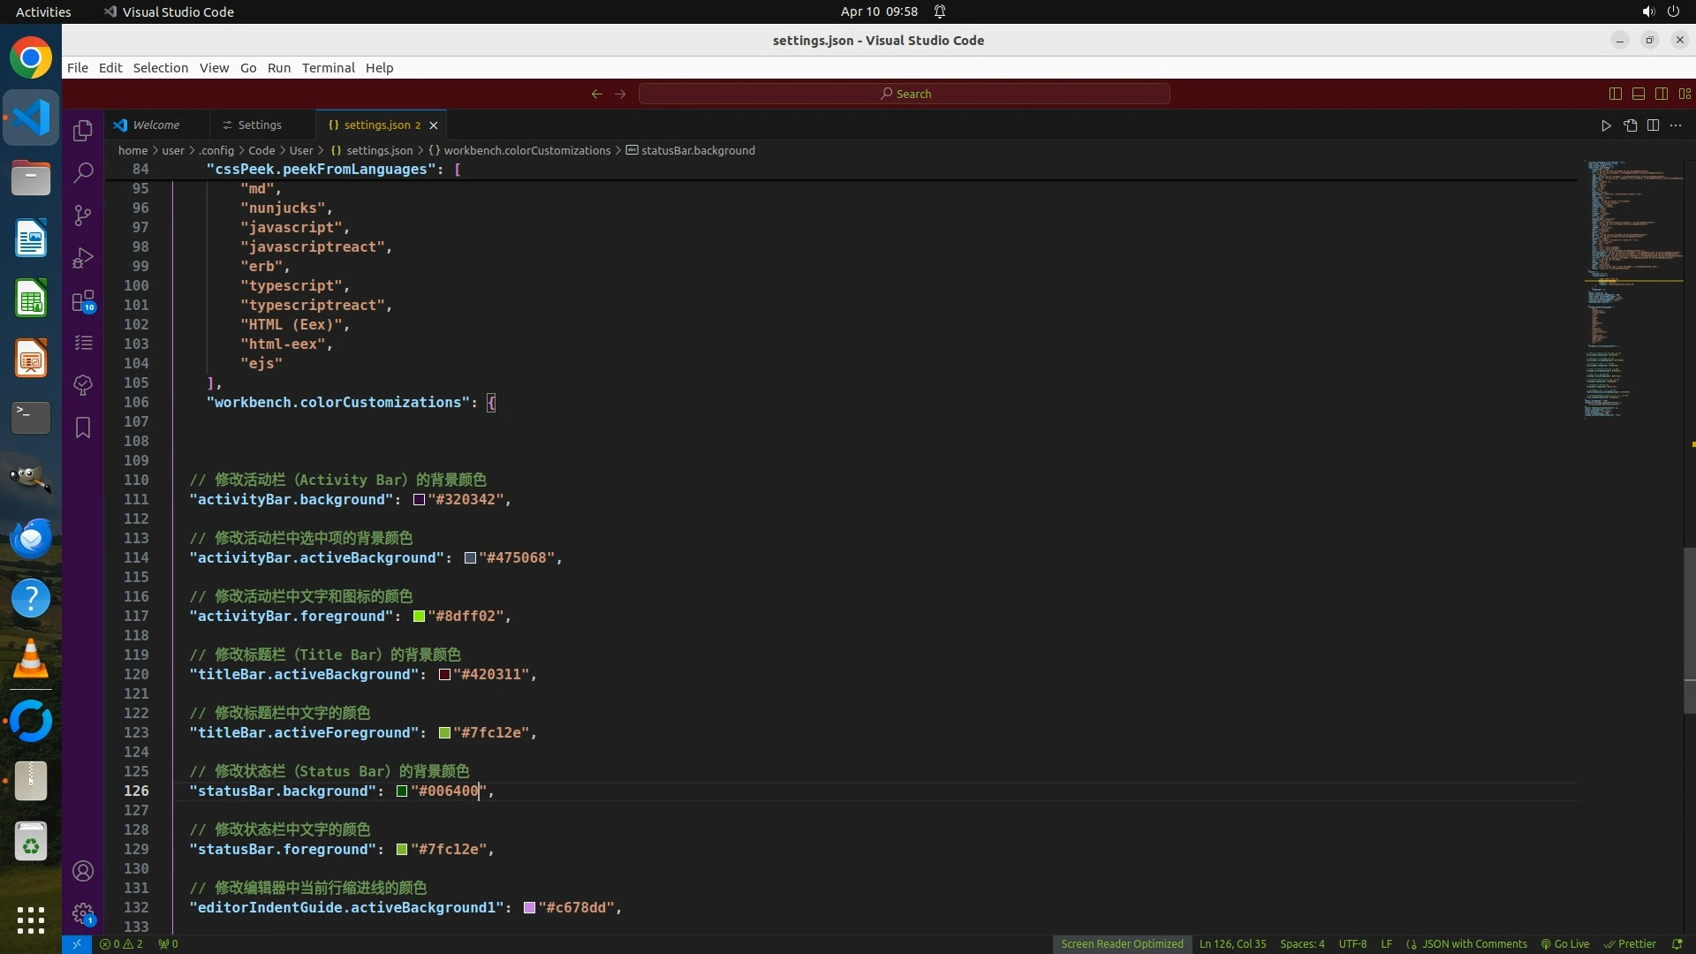Open the Bookmarks view in activity bar

(83, 428)
